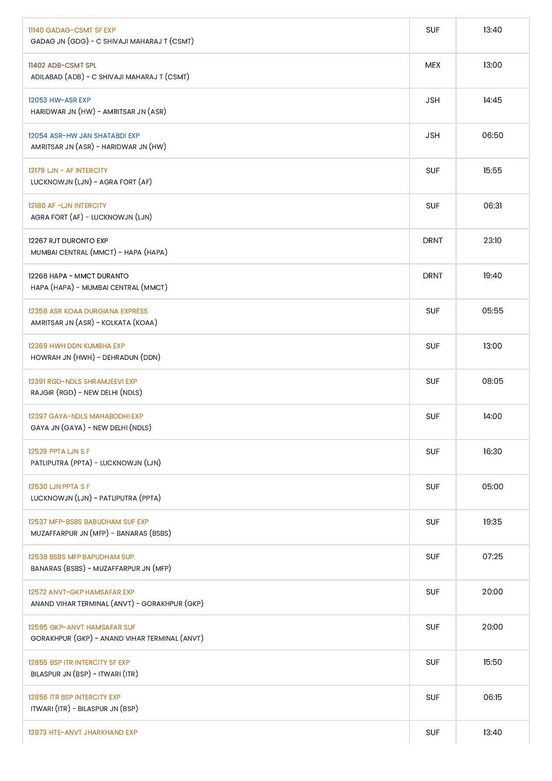Click the MEX type cell for train 11402
Image resolution: width=552 pixels, height=781 pixels.
(432, 65)
